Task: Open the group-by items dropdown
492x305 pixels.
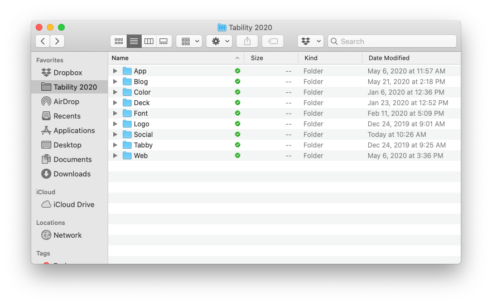Action: pos(189,41)
